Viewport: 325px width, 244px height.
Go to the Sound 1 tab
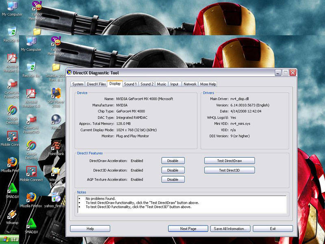coord(130,84)
